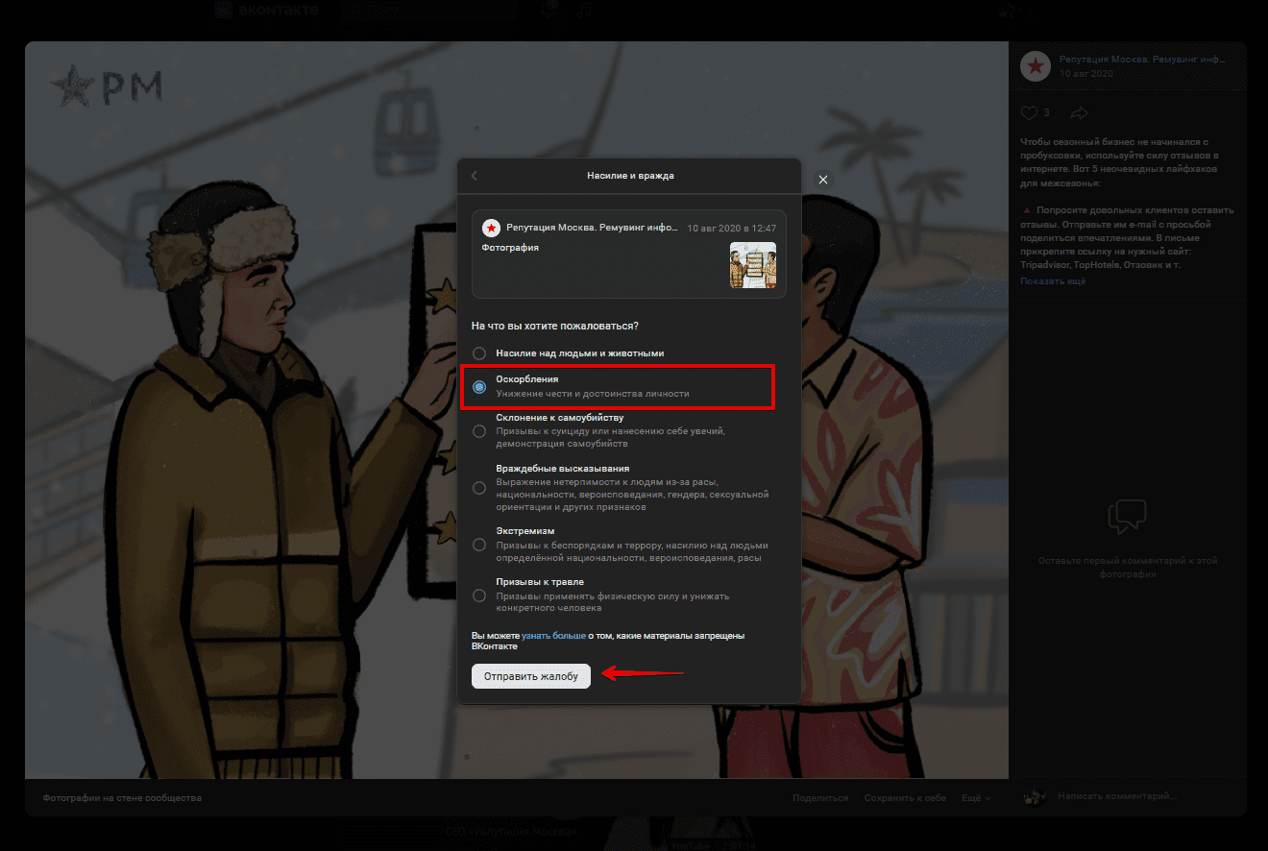Open the 'Репутация Москва' link in the right sidebar

point(1142,59)
